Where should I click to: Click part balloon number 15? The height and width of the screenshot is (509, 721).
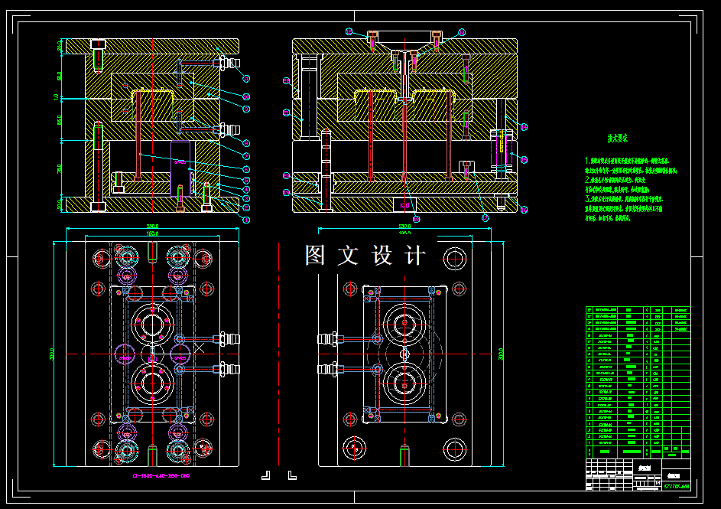[x=524, y=160]
